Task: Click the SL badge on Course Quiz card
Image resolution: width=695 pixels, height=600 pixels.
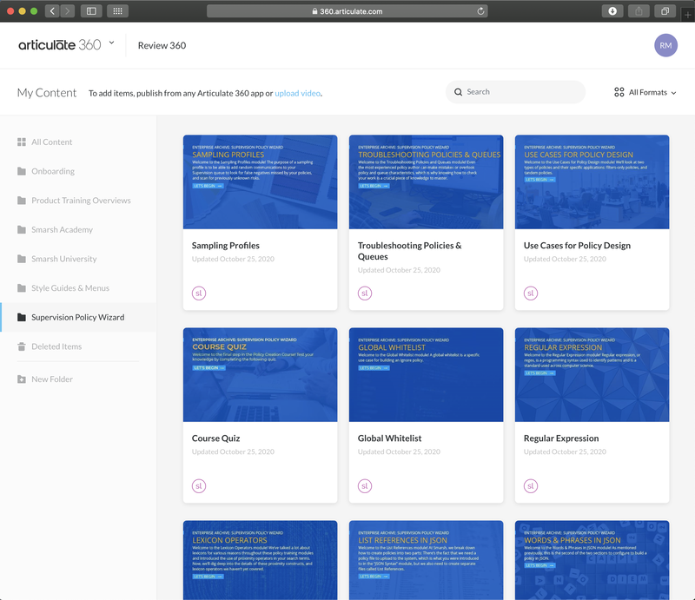Action: (x=198, y=485)
